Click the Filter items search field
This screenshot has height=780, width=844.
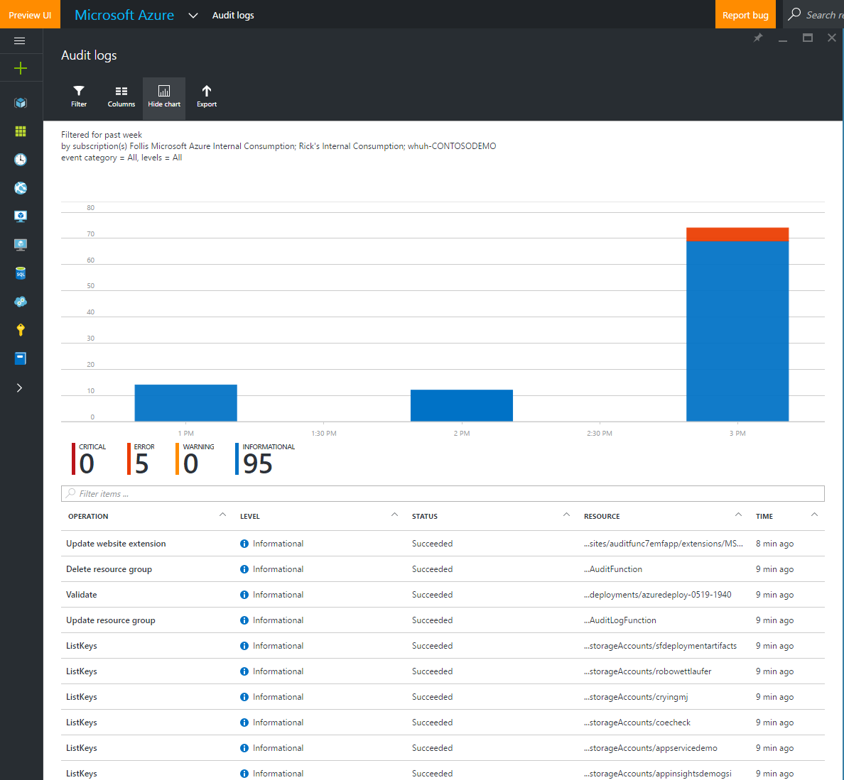(443, 493)
